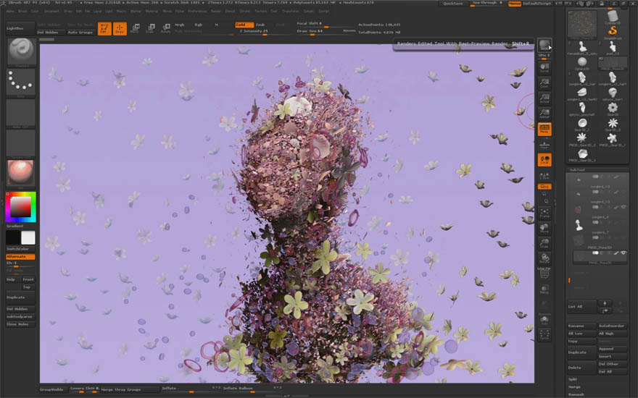Click the QuickSave button
638x398 pixels.
(453, 3)
